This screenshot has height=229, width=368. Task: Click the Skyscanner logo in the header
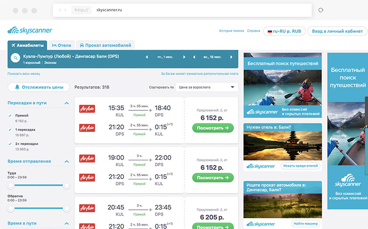[30, 30]
